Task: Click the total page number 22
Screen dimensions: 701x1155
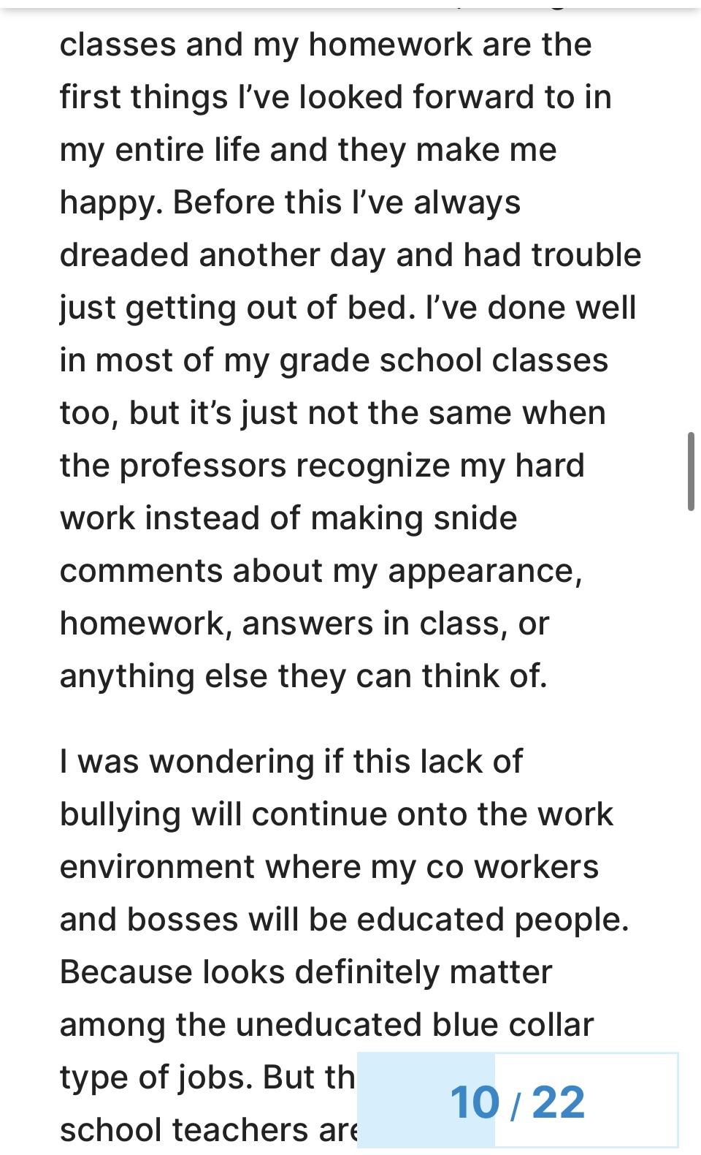Action: click(x=559, y=1102)
